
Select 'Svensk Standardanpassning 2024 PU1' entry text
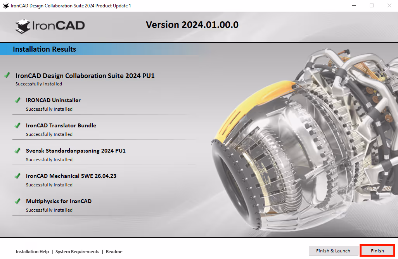[x=76, y=151]
